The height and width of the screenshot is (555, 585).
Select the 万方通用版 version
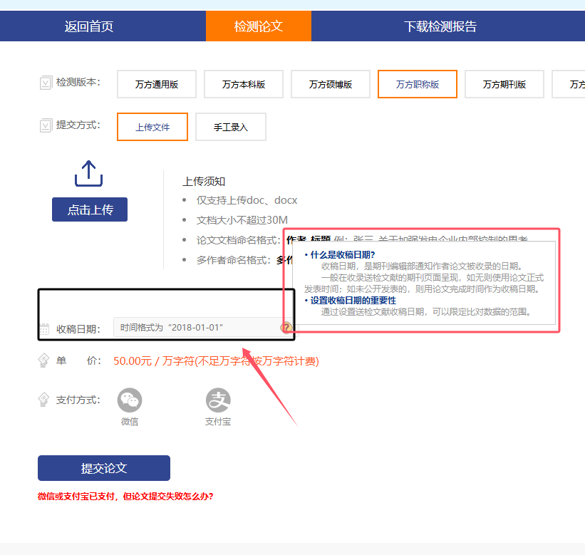pyautogui.click(x=157, y=84)
